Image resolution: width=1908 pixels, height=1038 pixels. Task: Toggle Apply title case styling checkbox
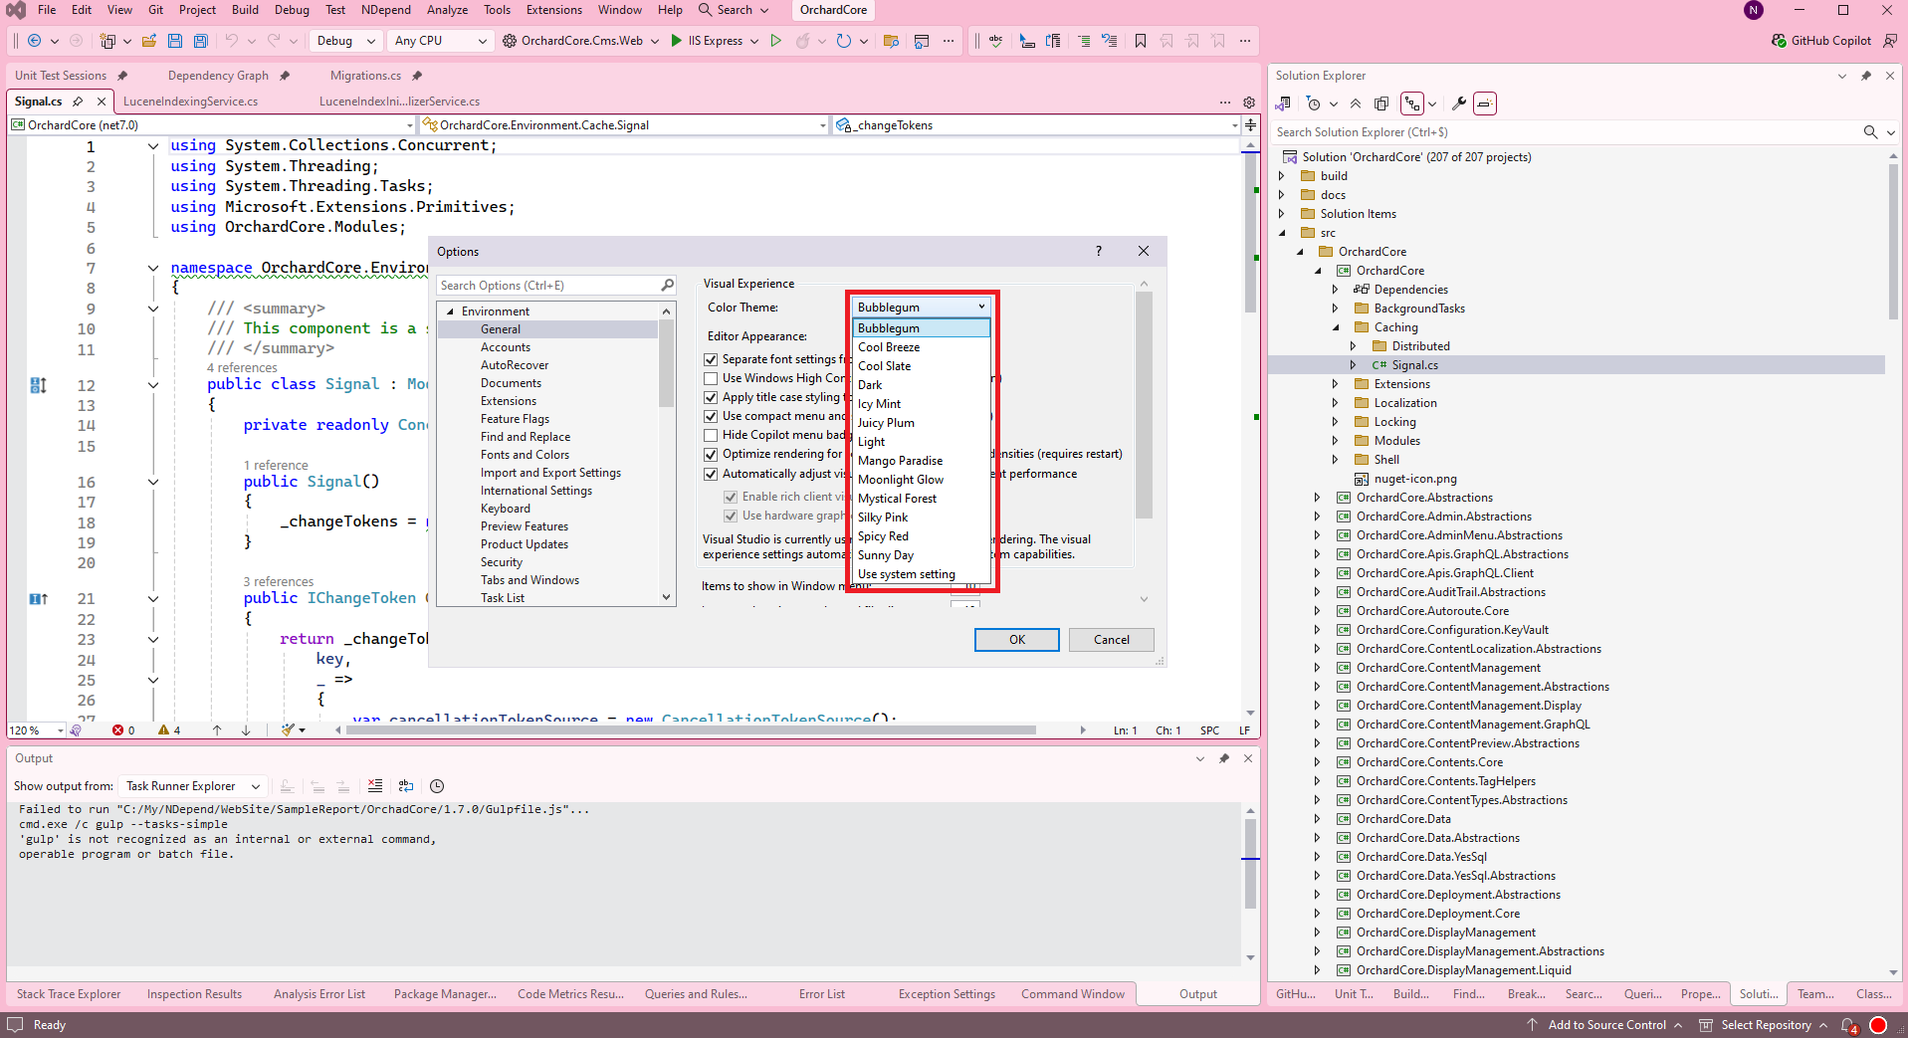(x=711, y=397)
